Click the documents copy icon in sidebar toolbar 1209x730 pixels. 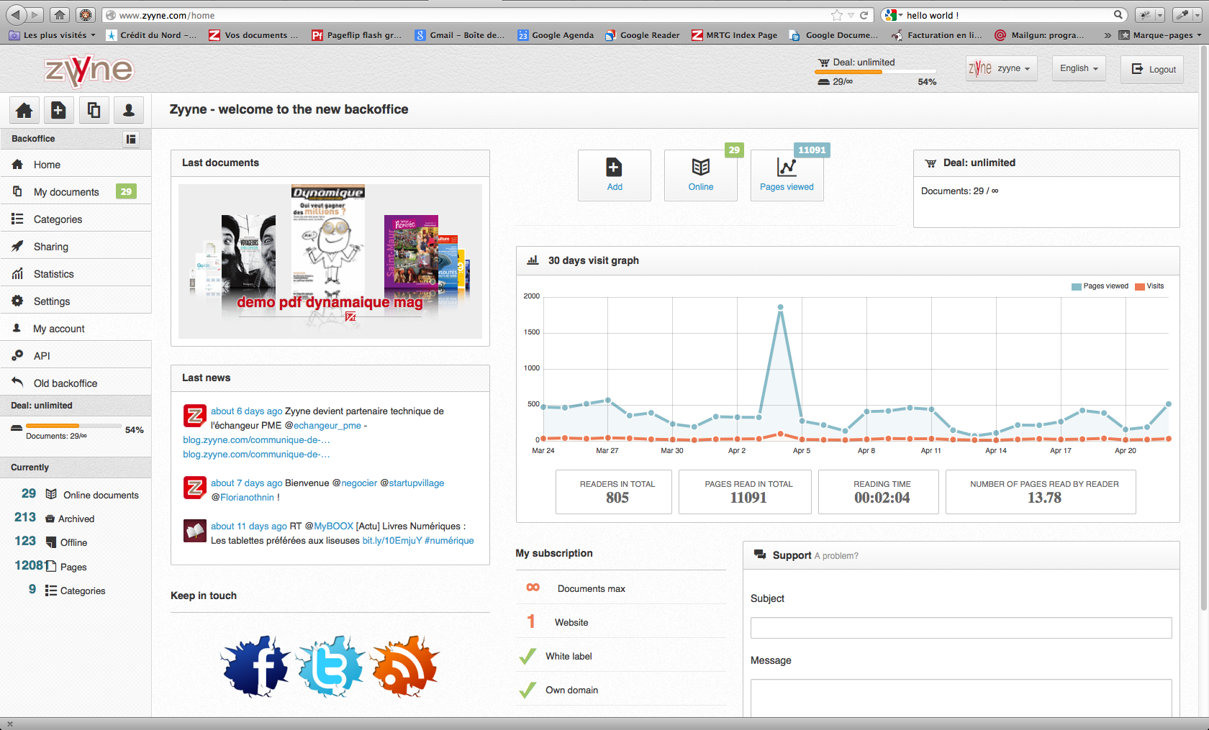coord(94,110)
